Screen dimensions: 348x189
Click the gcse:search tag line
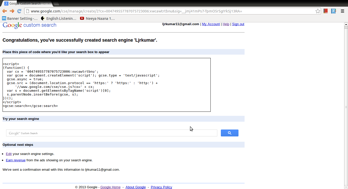click(30, 106)
